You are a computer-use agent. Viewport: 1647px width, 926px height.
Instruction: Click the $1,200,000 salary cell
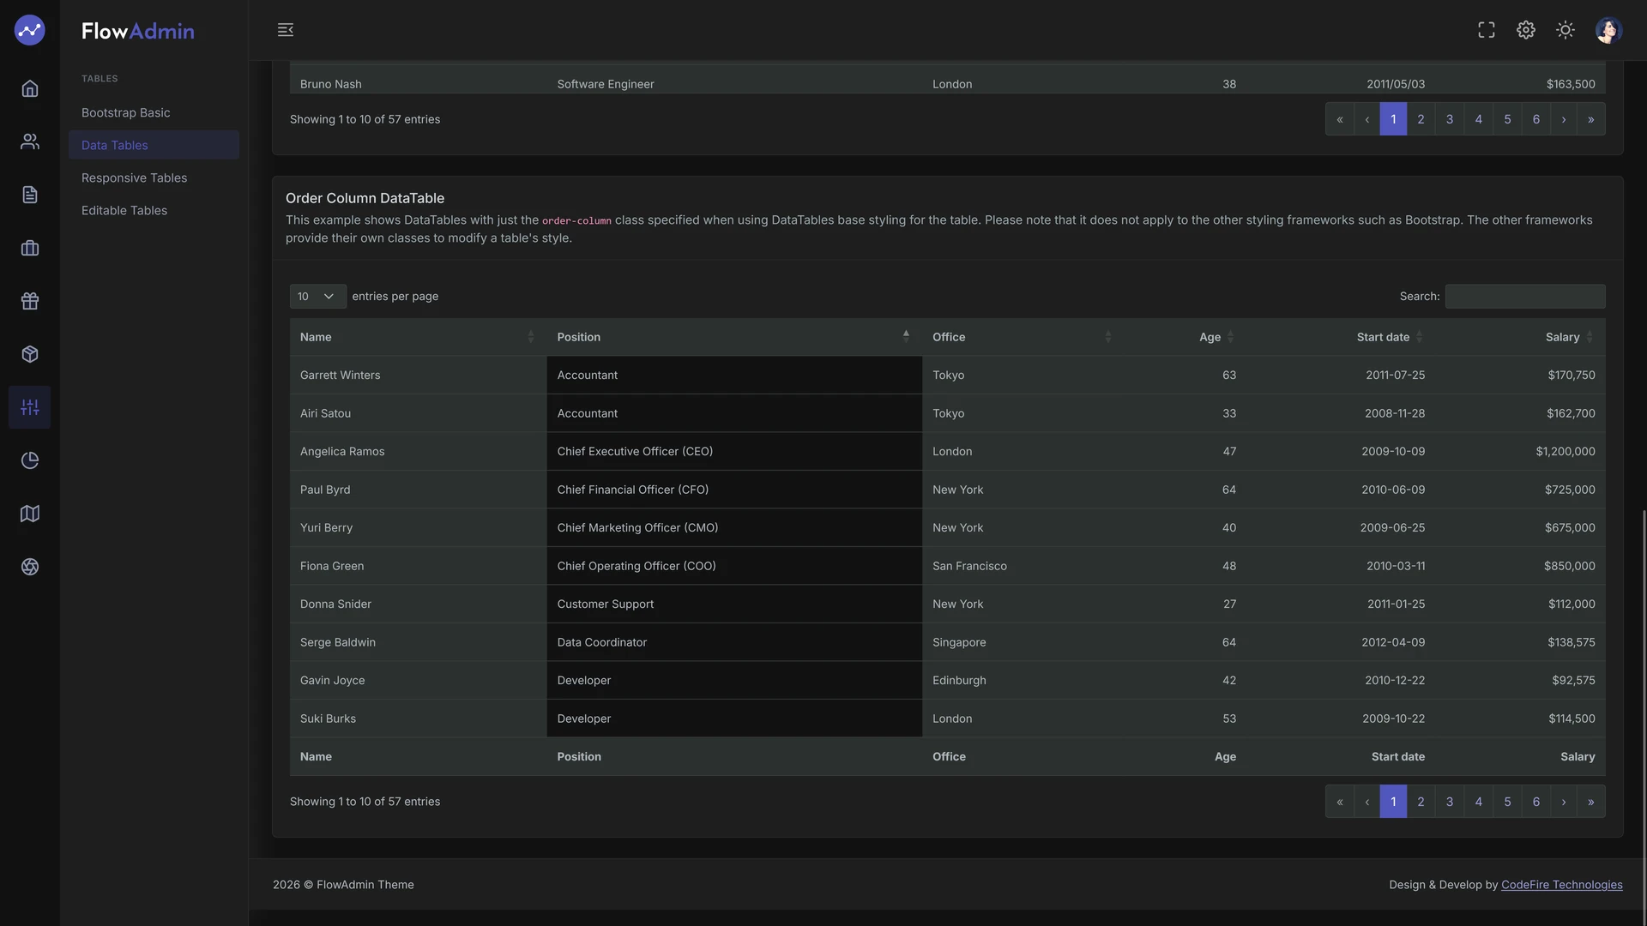click(x=1520, y=452)
